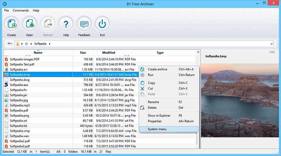Select the Softpedia.vmp file row
The width and height of the screenshot is (281, 156).
coord(71,131)
